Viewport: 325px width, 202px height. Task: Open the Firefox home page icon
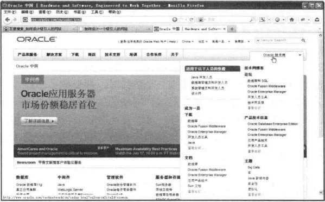click(x=291, y=20)
